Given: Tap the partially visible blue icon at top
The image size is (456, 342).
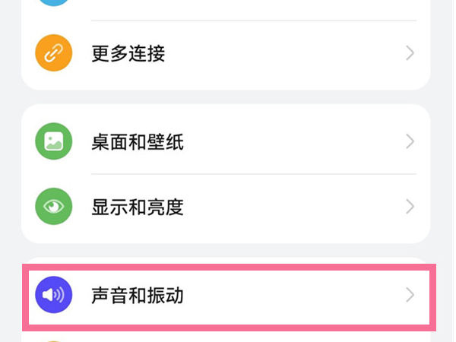Looking at the screenshot, I should click(53, 3).
